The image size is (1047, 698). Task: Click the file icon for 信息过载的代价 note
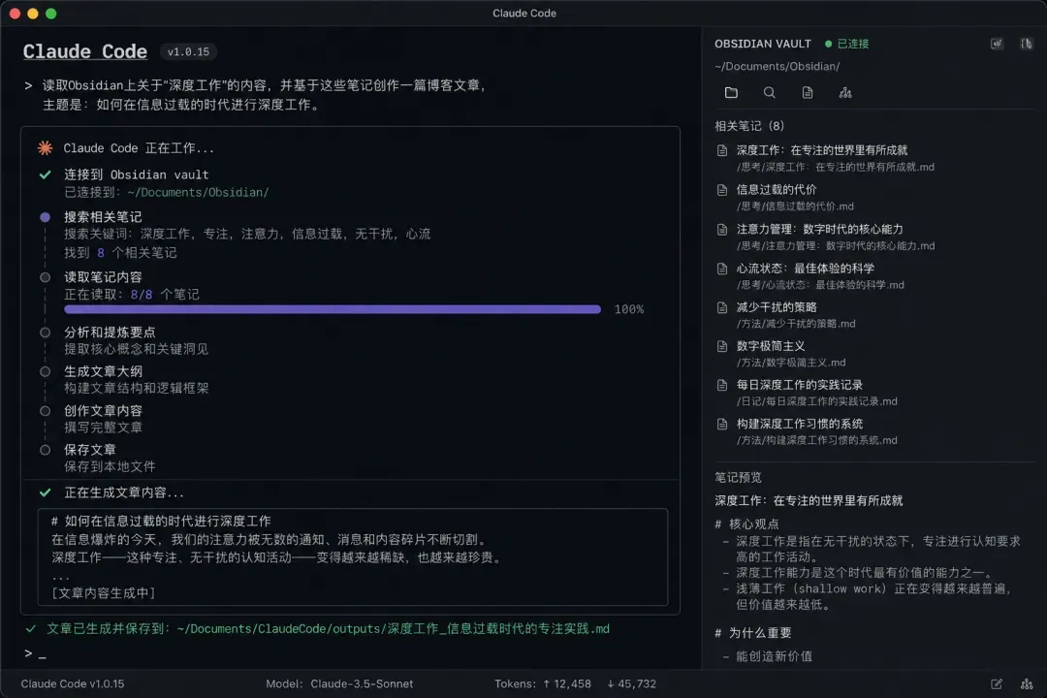[722, 190]
